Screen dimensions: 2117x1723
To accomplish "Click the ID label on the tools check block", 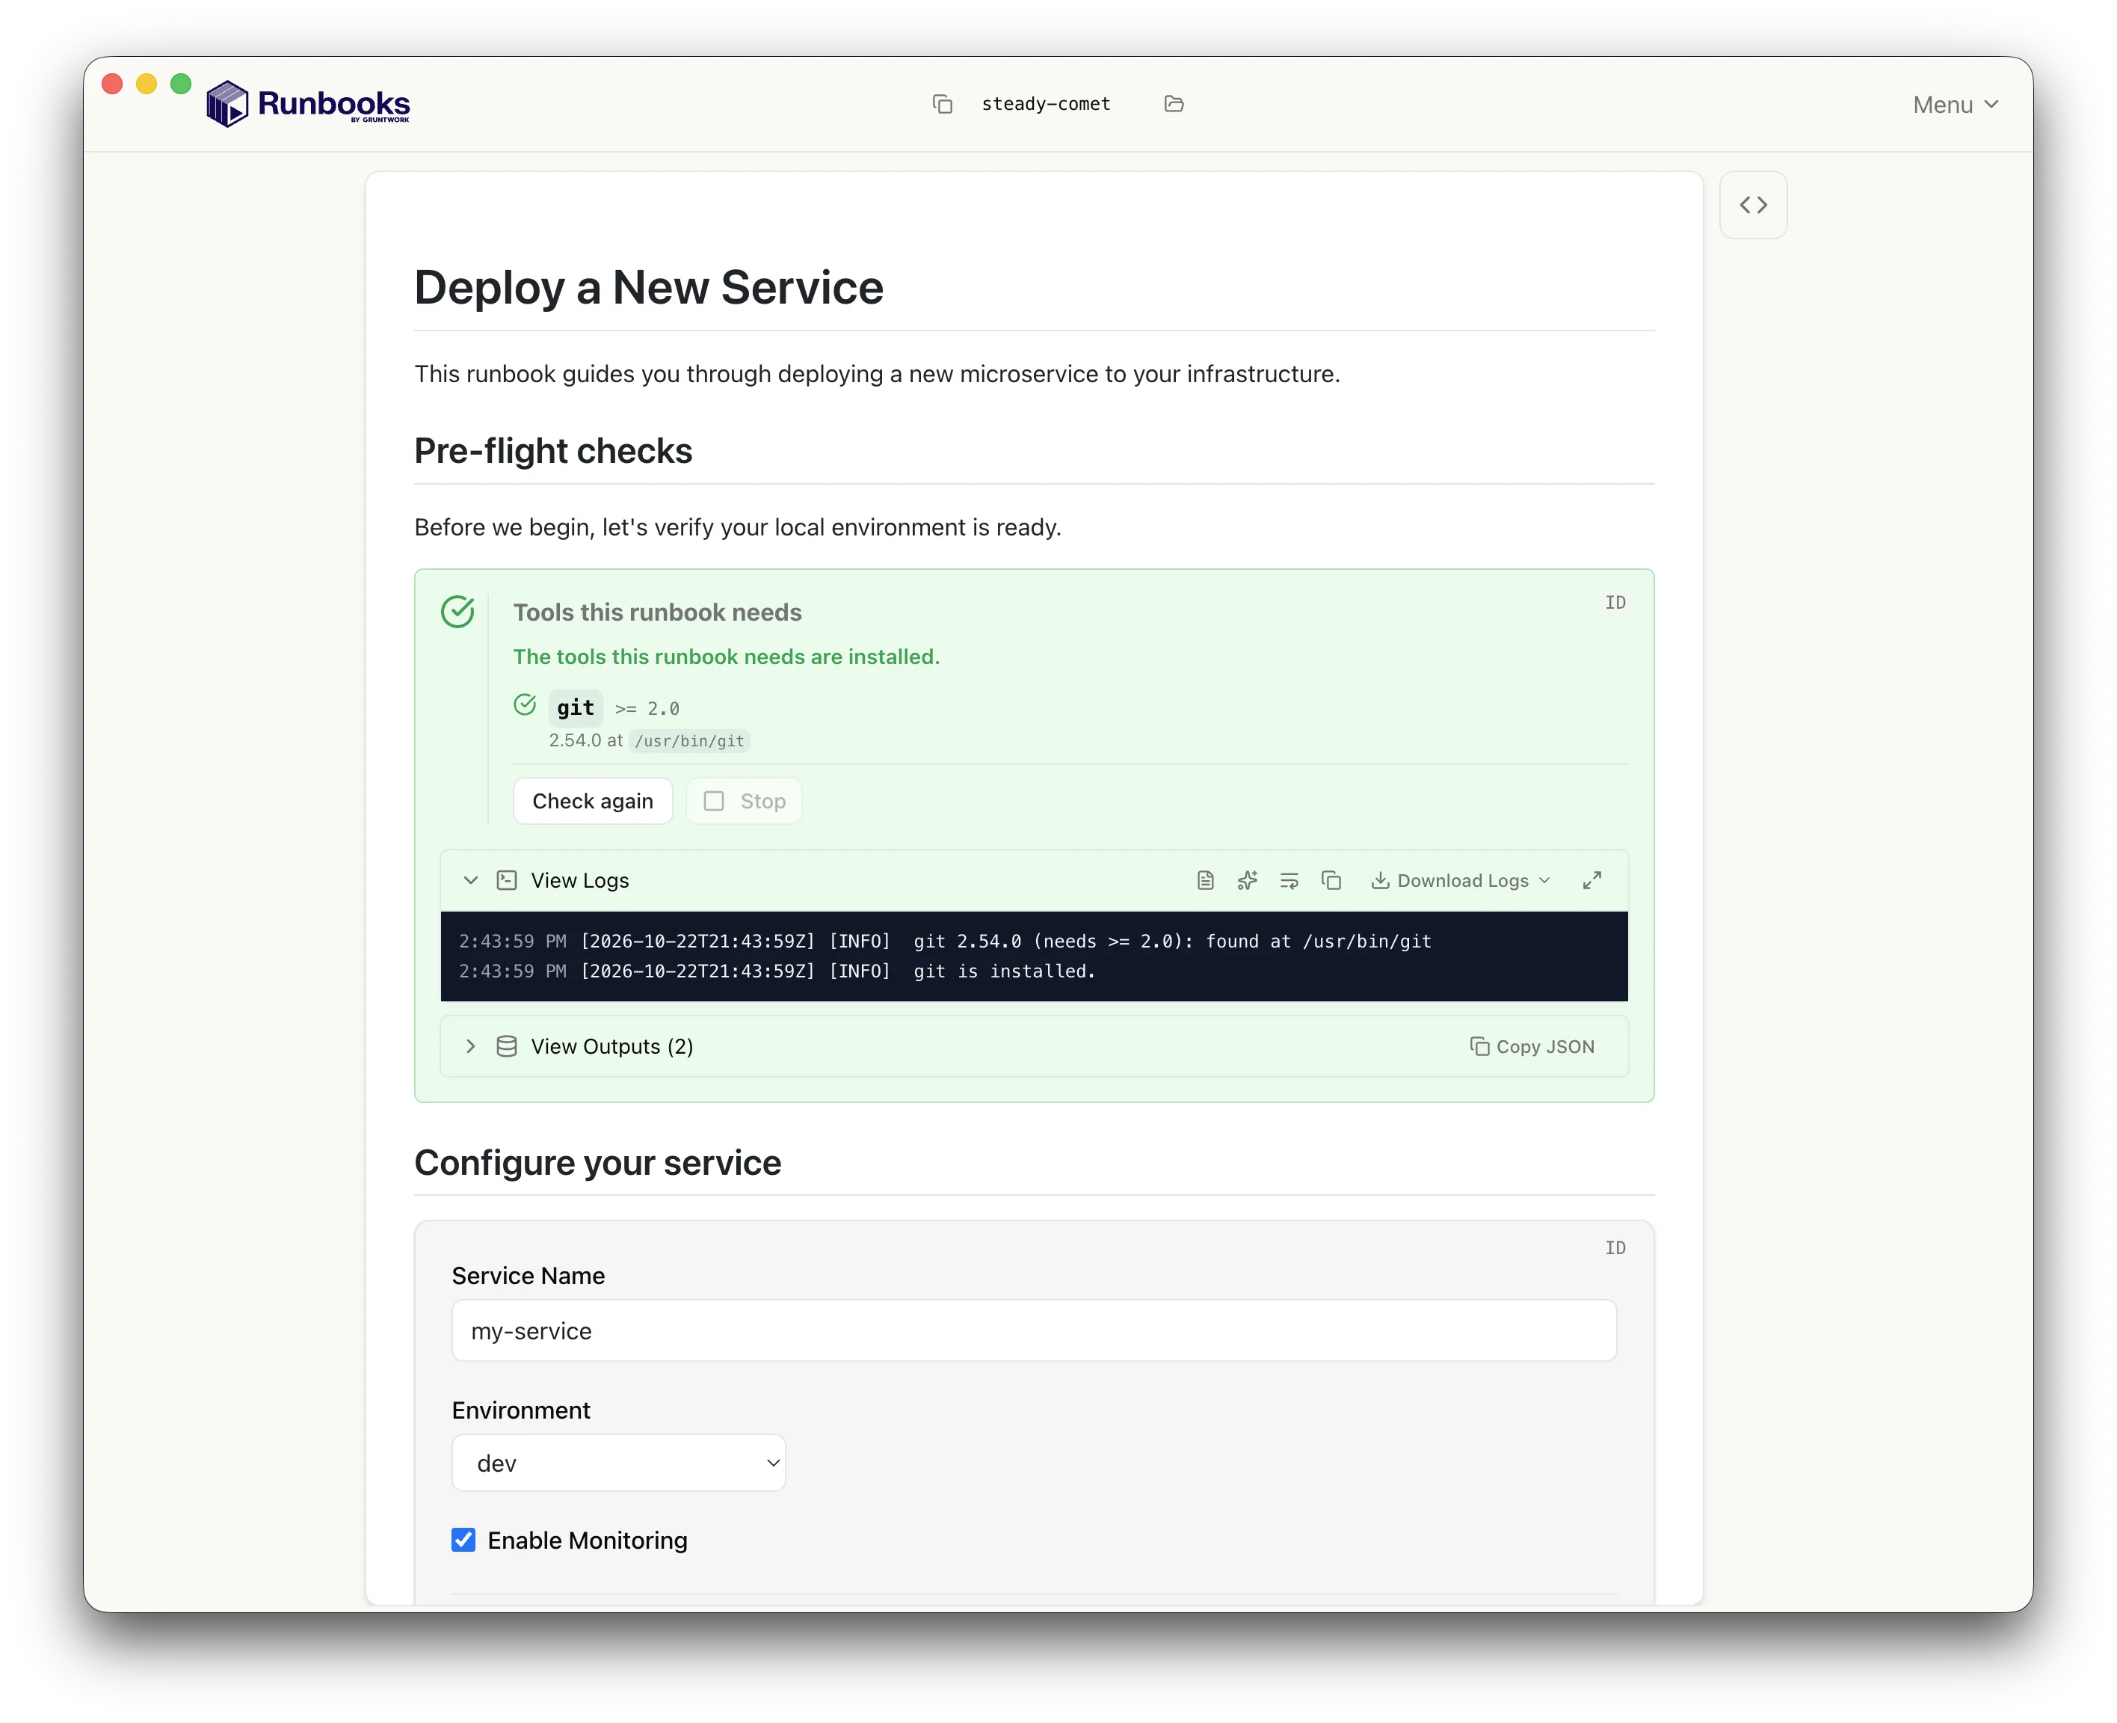I will [x=1615, y=603].
